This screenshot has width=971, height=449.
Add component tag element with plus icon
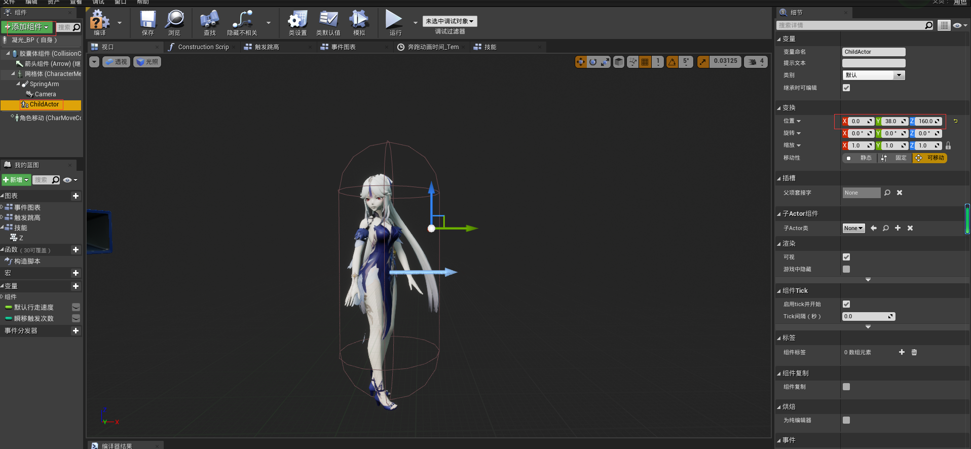point(902,352)
